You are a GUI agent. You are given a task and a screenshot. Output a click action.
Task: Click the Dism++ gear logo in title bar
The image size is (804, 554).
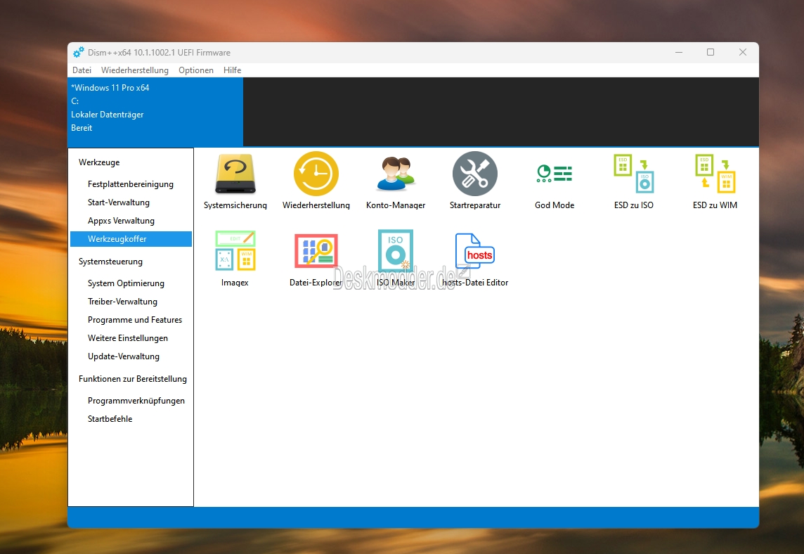pos(78,52)
